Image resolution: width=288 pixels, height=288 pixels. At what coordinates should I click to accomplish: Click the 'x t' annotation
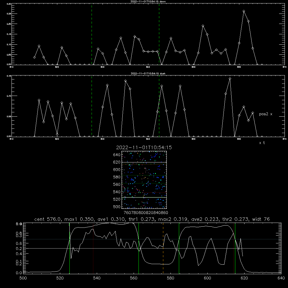[262, 143]
